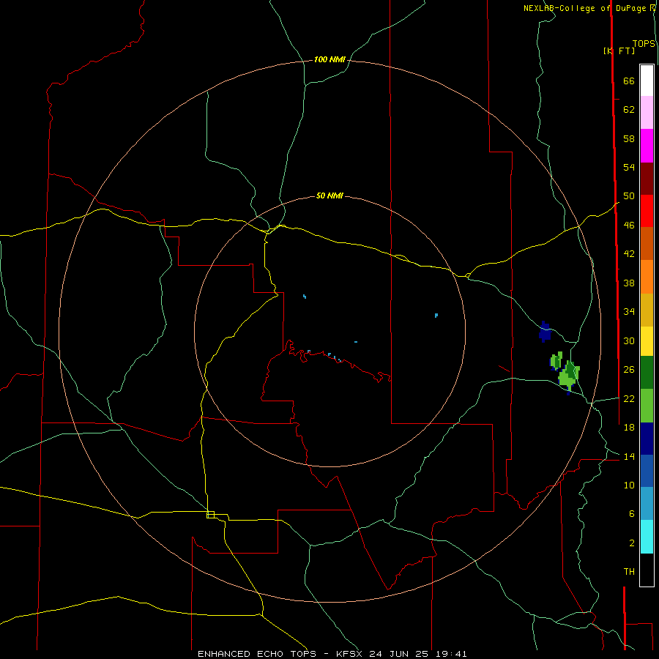Click the 18 legend value

pos(629,428)
